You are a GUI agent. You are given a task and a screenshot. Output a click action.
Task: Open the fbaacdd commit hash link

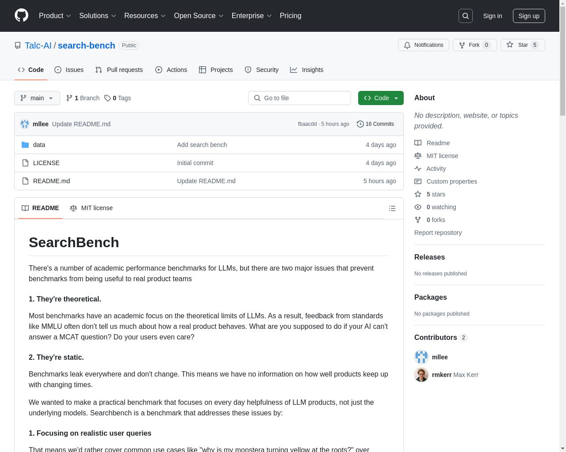tap(307, 124)
